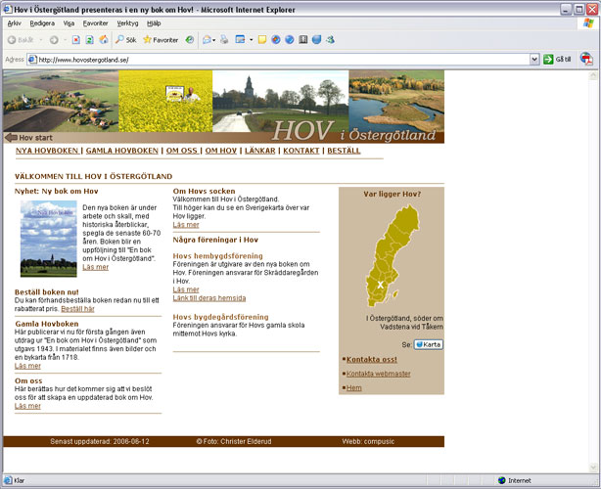This screenshot has height=489, width=601.
Task: Click the Kontakta oss! link
Action: click(372, 360)
